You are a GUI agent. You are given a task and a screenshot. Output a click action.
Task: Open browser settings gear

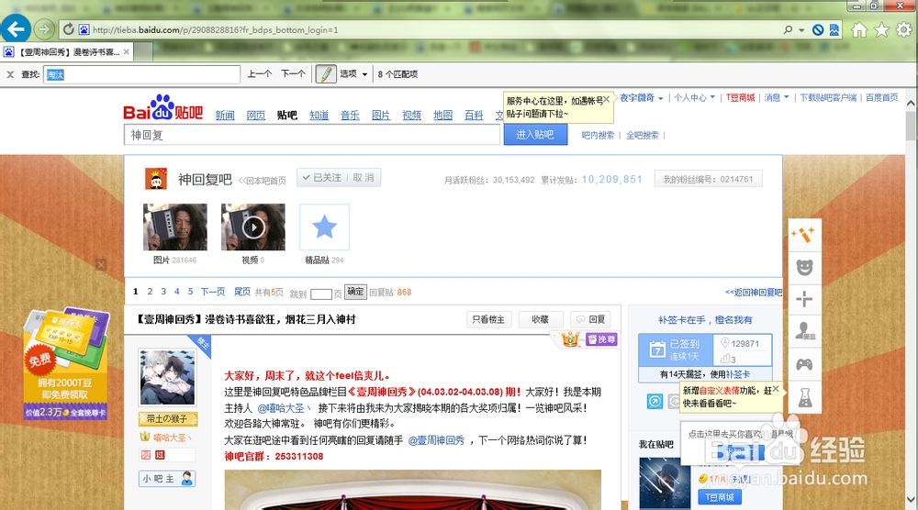904,29
